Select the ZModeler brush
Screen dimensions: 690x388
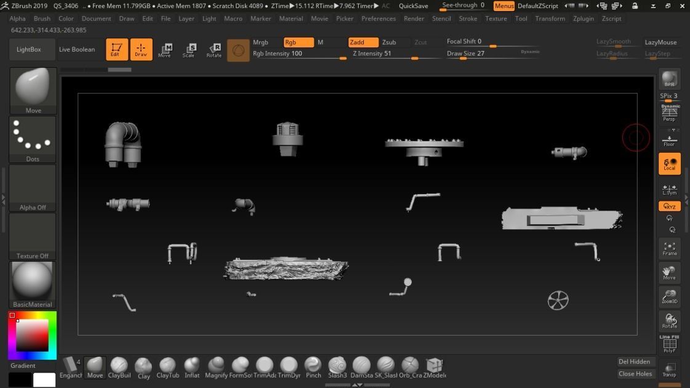coord(435,367)
